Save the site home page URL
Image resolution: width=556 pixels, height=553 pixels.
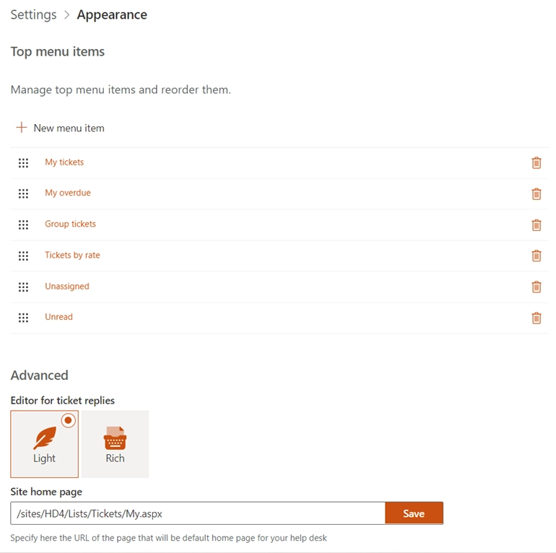[x=414, y=513]
